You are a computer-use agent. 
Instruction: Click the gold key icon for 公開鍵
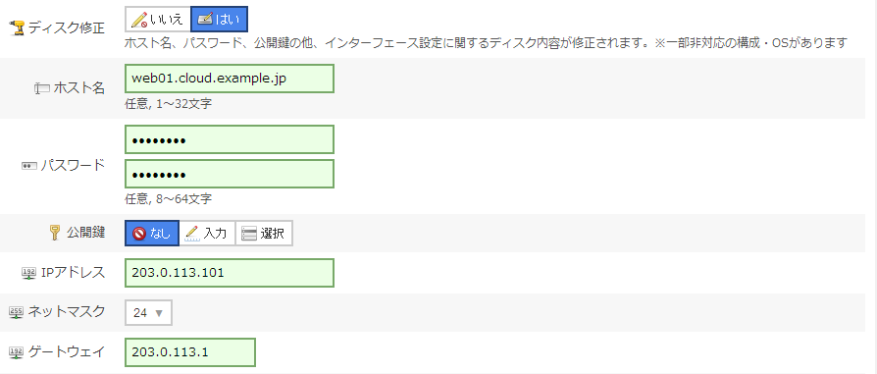54,233
